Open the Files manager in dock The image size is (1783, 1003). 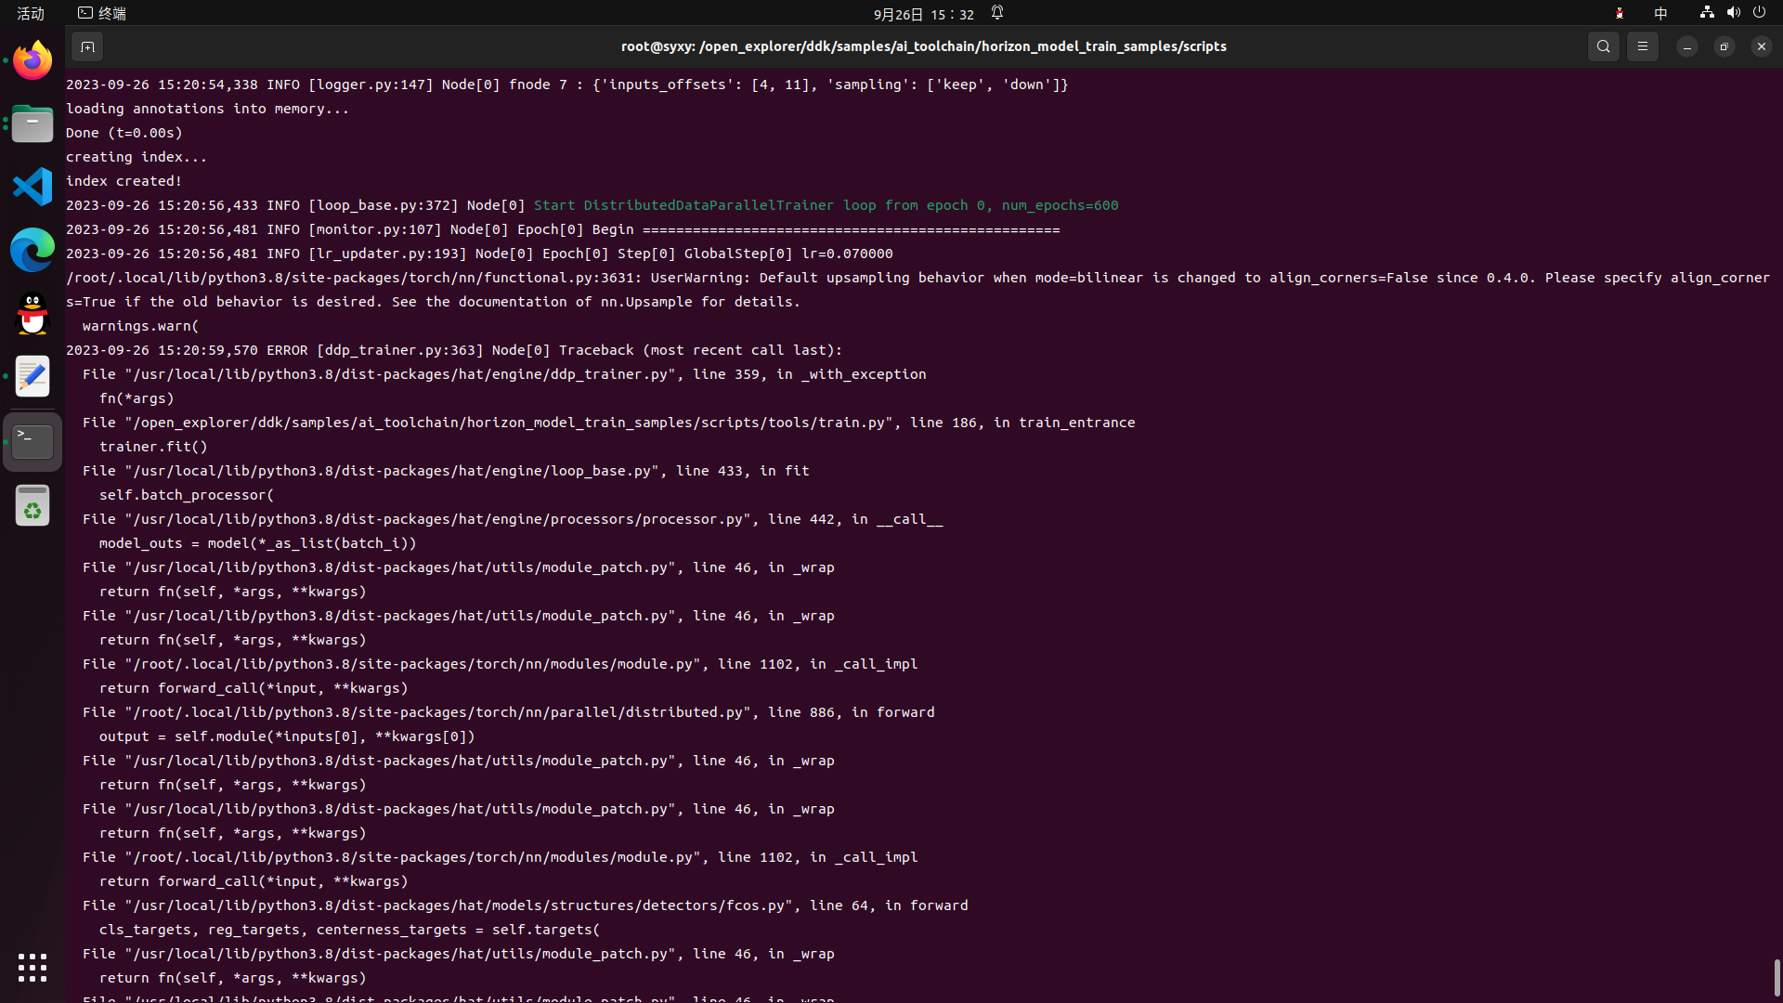tap(33, 124)
